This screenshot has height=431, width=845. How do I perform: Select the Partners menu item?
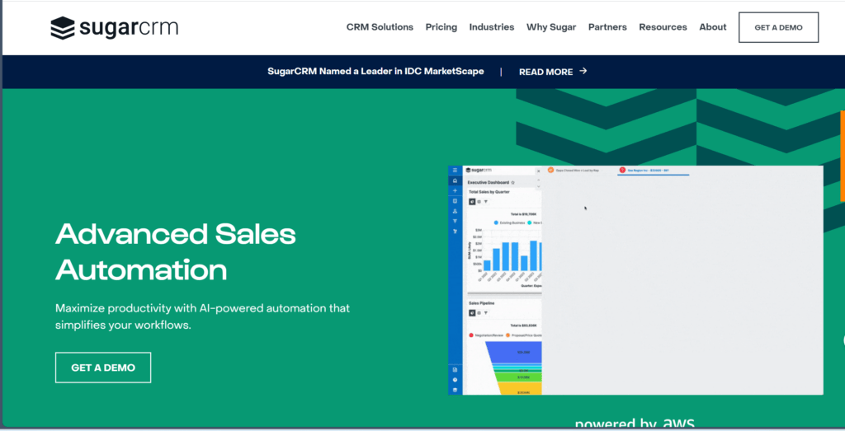pos(607,27)
